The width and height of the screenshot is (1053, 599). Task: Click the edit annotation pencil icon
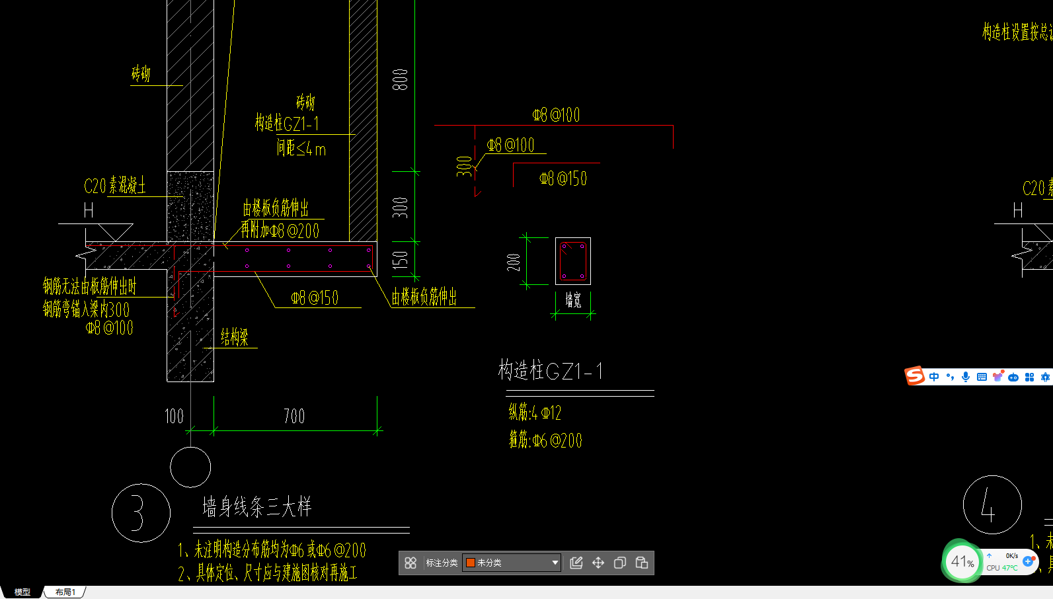pos(576,563)
